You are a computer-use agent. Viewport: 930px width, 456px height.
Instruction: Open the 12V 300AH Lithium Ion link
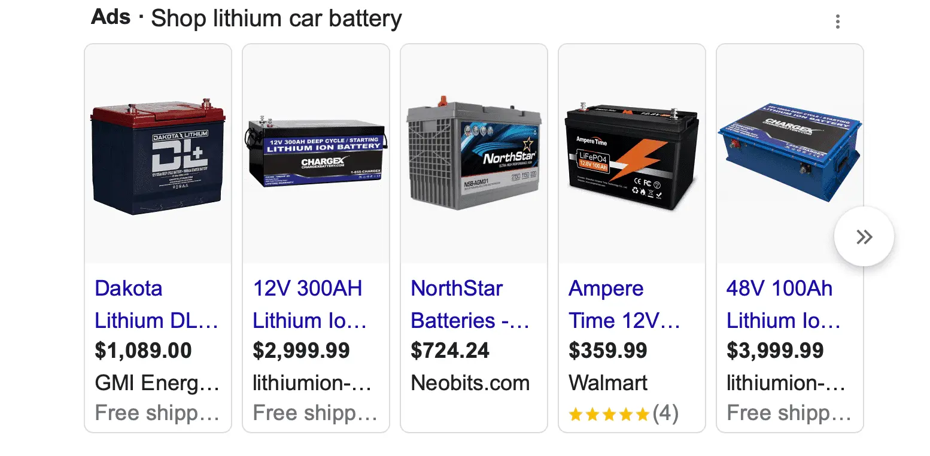tap(309, 305)
